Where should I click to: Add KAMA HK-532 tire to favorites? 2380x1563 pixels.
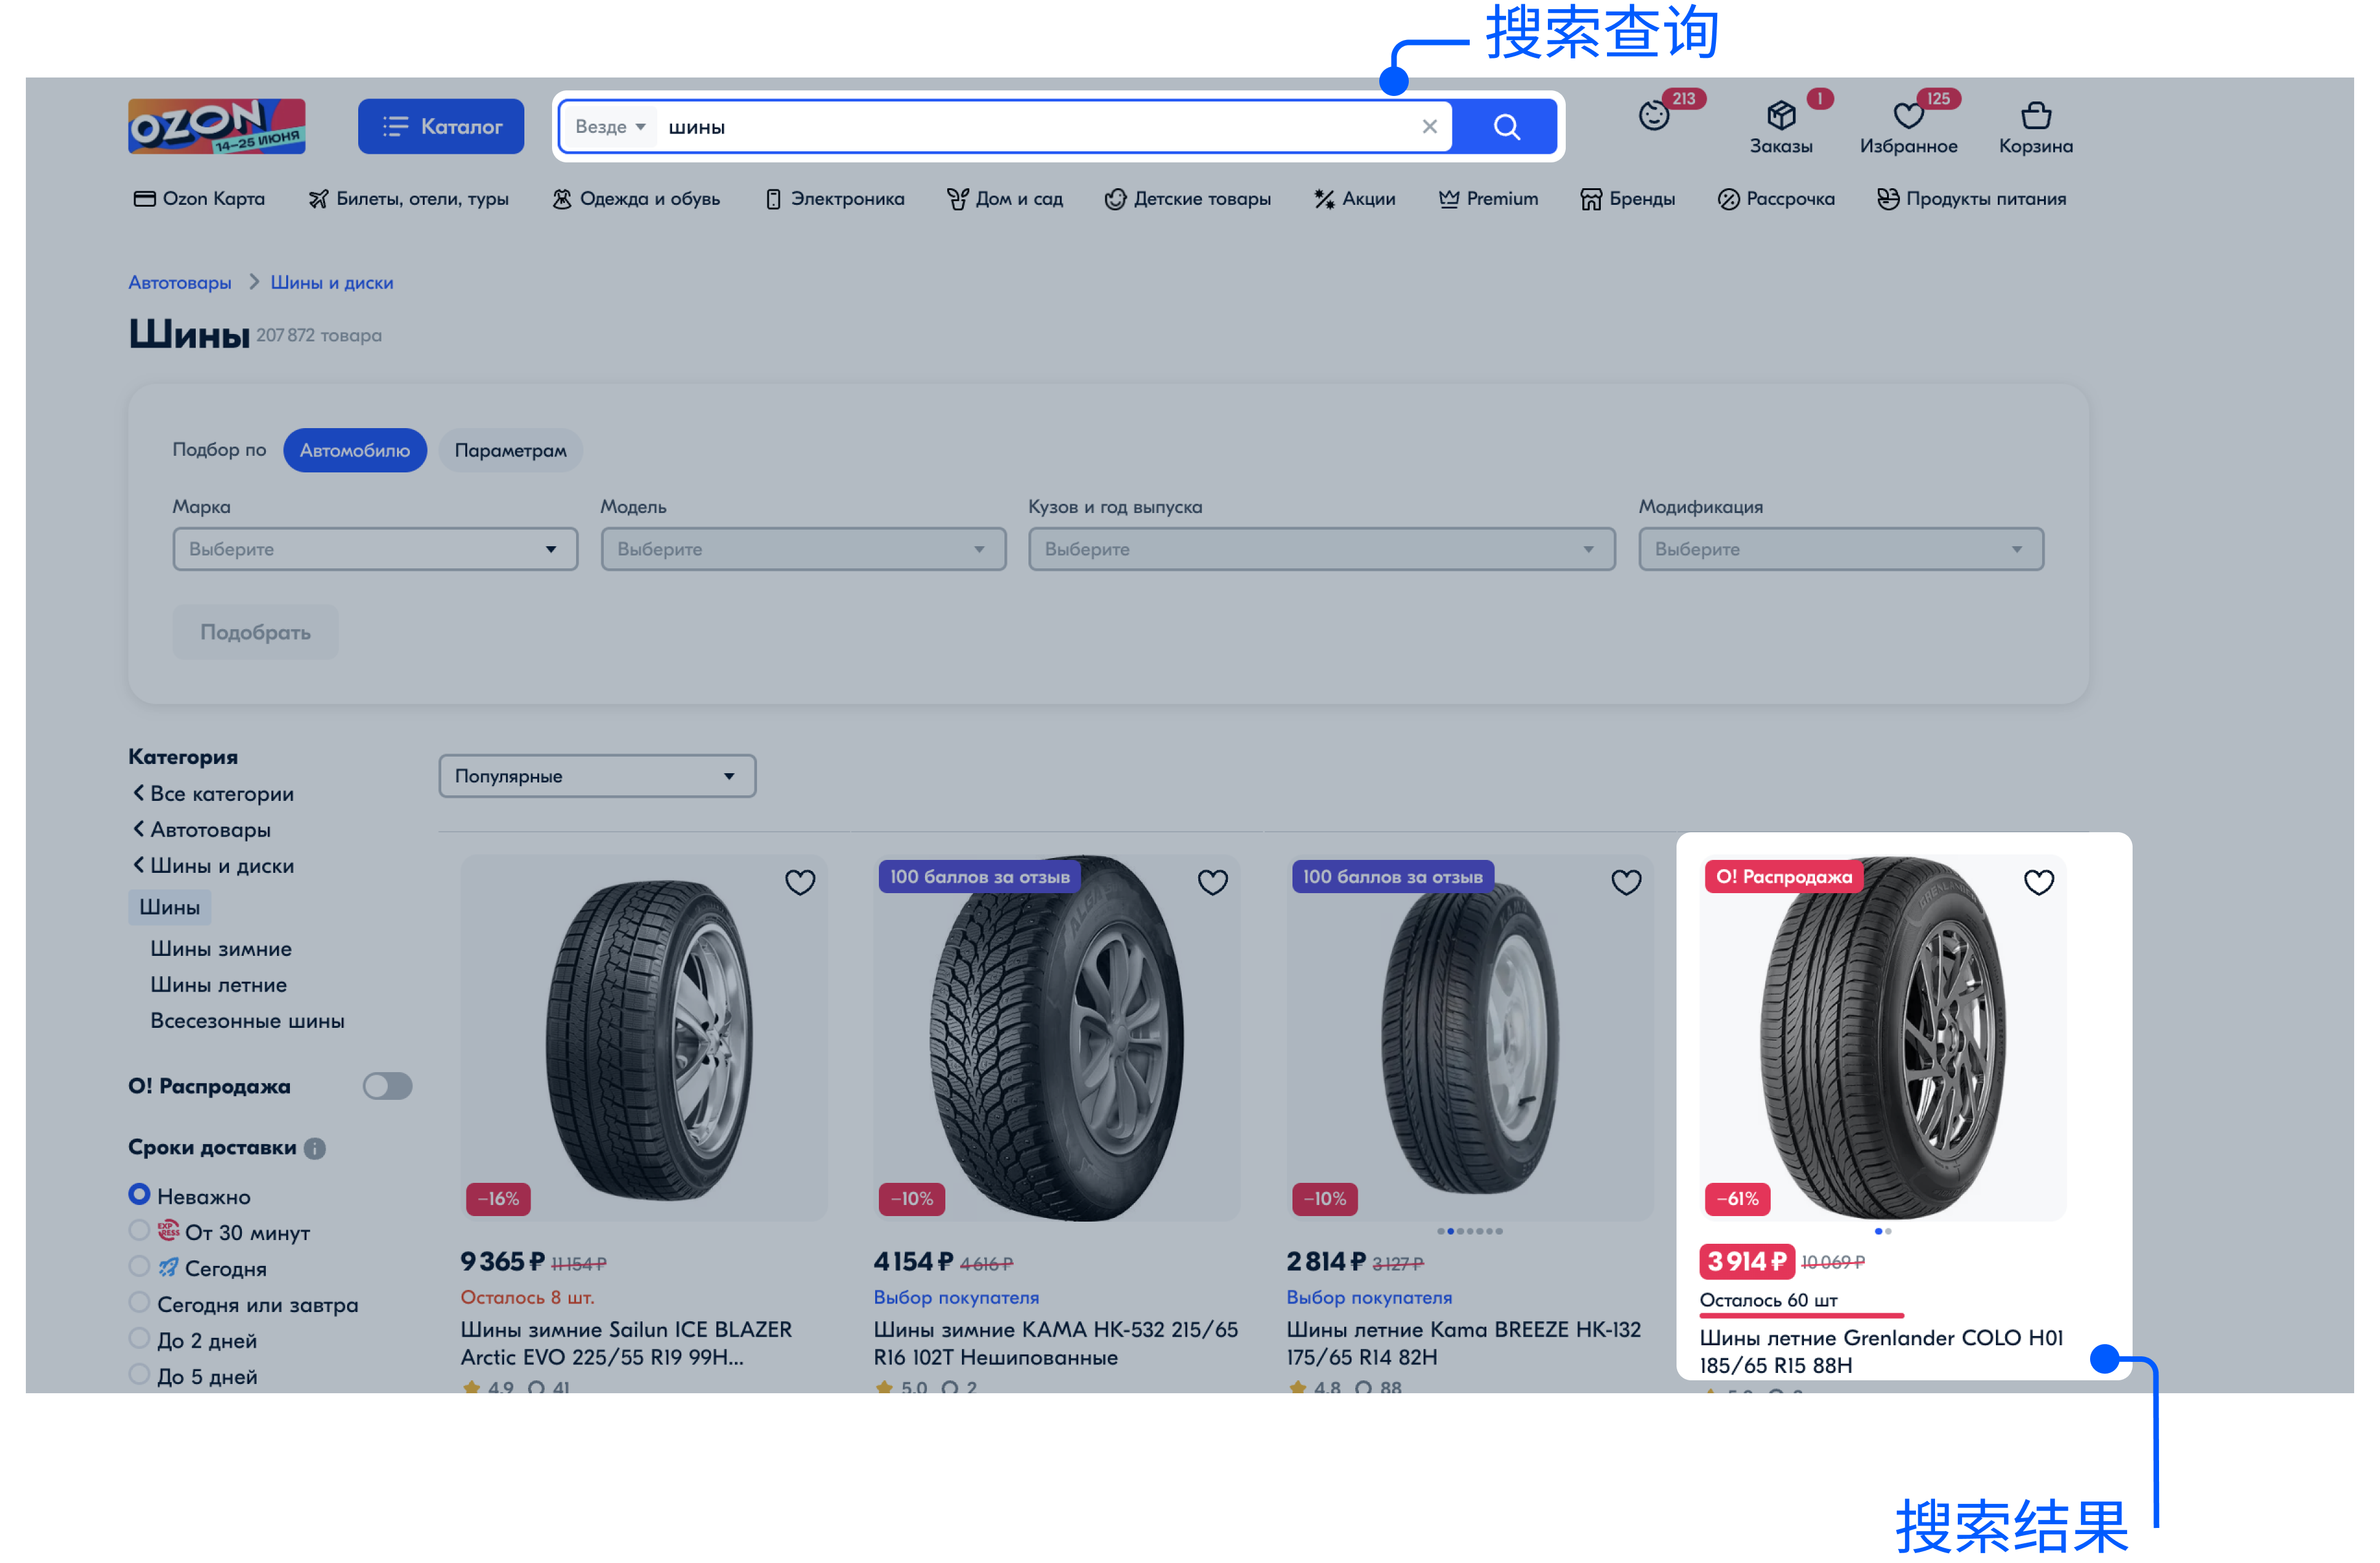[x=1213, y=883]
